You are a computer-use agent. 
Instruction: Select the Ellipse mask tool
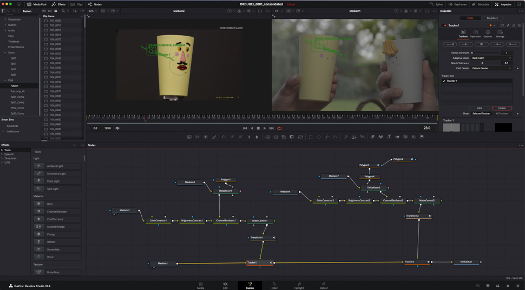(319, 137)
